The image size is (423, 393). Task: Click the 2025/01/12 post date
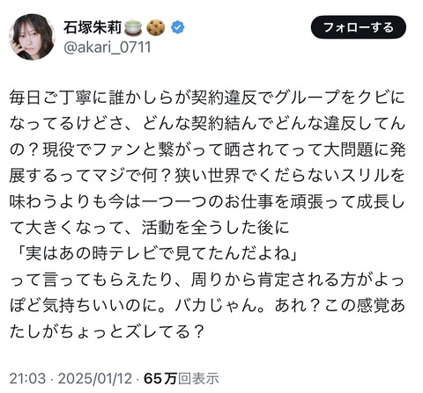point(95,378)
